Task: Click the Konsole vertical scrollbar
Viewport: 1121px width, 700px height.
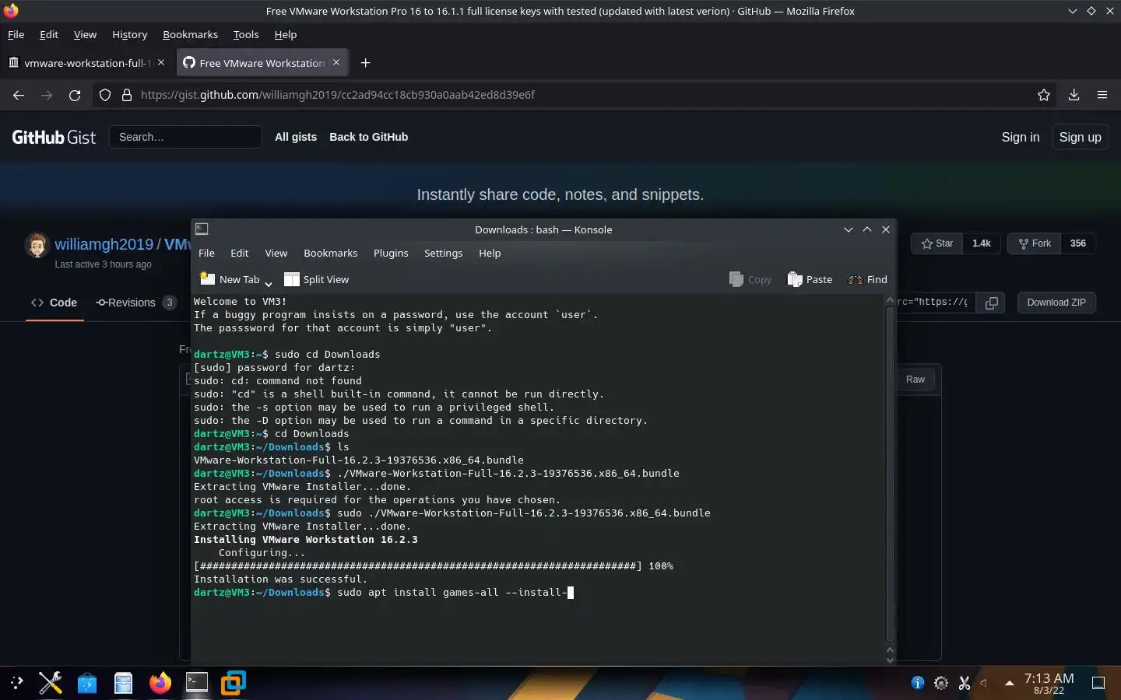Action: (x=890, y=475)
